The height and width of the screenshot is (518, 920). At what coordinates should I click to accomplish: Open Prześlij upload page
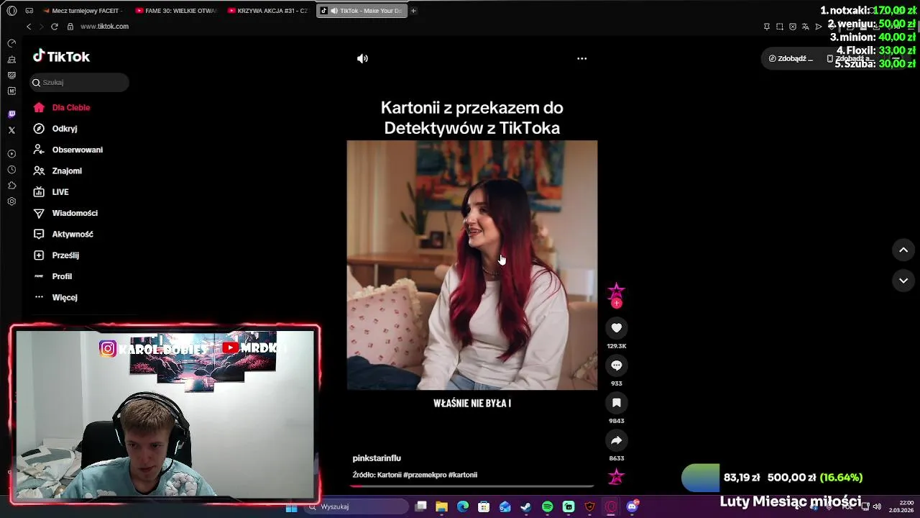point(56,255)
